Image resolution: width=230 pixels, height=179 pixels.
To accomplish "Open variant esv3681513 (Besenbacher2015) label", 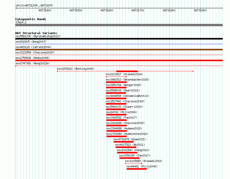I will pos(127,80).
